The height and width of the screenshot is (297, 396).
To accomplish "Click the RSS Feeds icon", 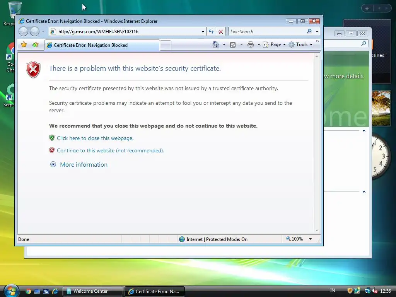I will (232, 45).
